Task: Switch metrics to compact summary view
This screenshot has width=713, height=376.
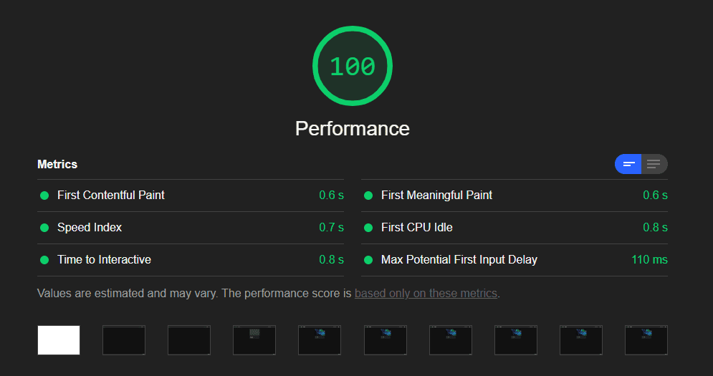Action: [x=628, y=164]
